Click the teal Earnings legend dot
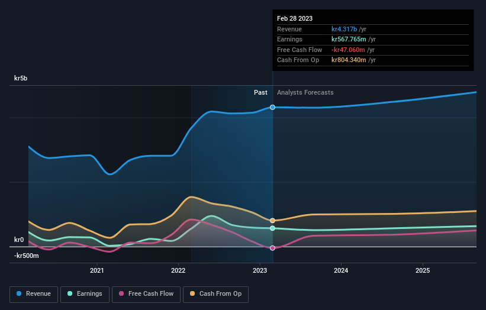The height and width of the screenshot is (310, 486). 70,293
